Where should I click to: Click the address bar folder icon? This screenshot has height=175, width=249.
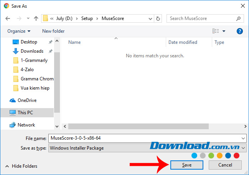[x=45, y=18]
